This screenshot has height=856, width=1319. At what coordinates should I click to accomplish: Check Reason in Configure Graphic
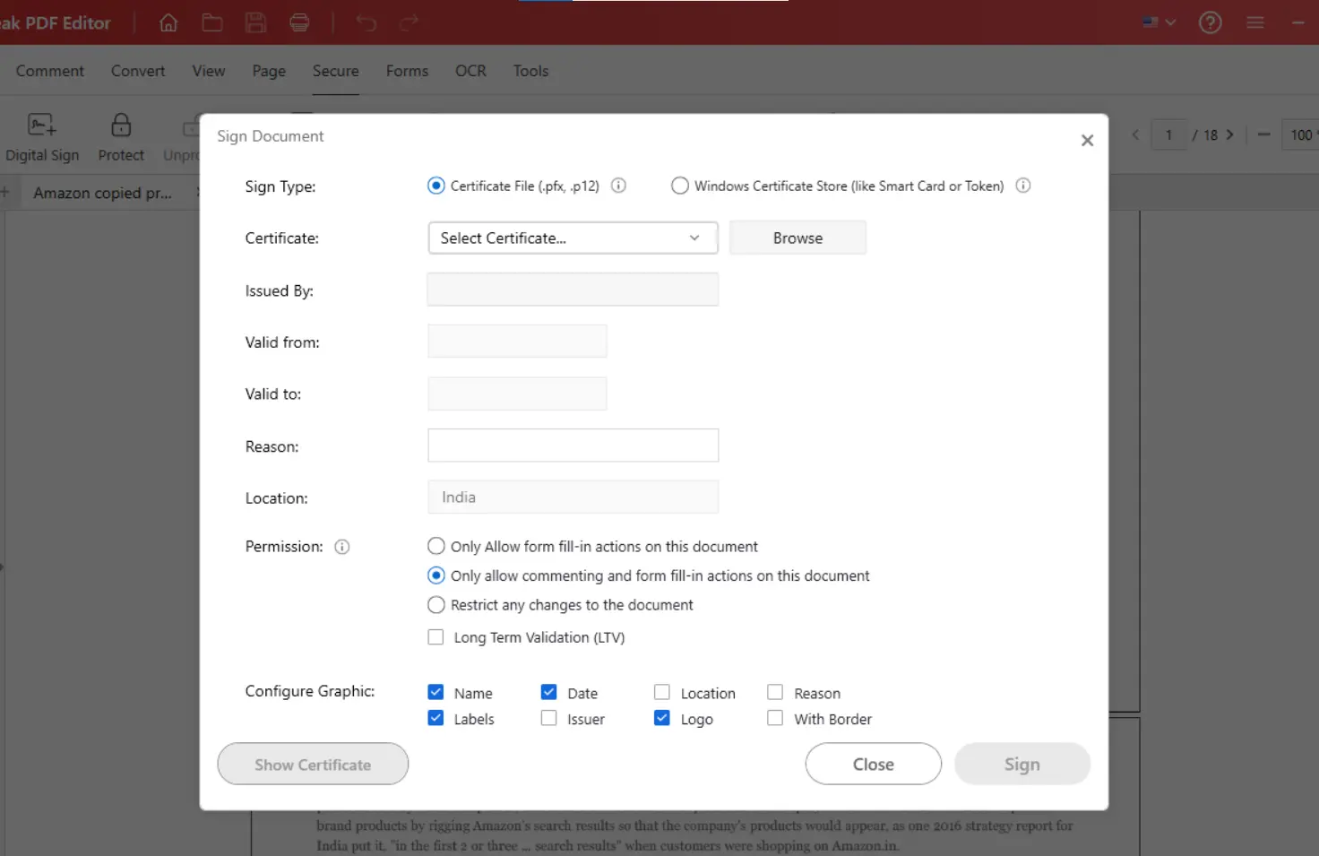(775, 692)
